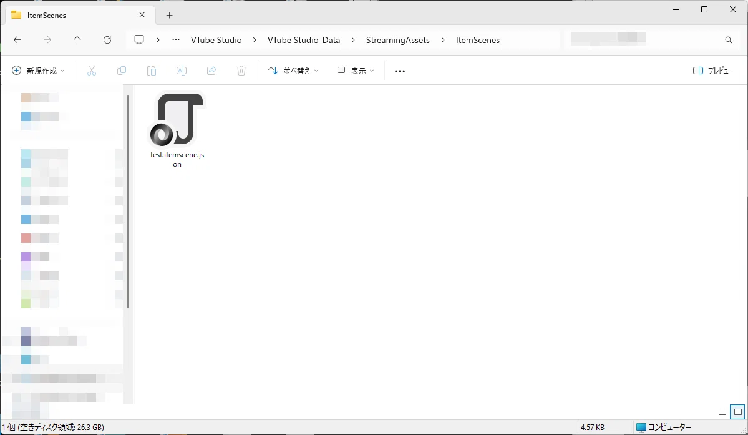
Task: Refresh the ItemScenes folder view
Action: [x=107, y=40]
